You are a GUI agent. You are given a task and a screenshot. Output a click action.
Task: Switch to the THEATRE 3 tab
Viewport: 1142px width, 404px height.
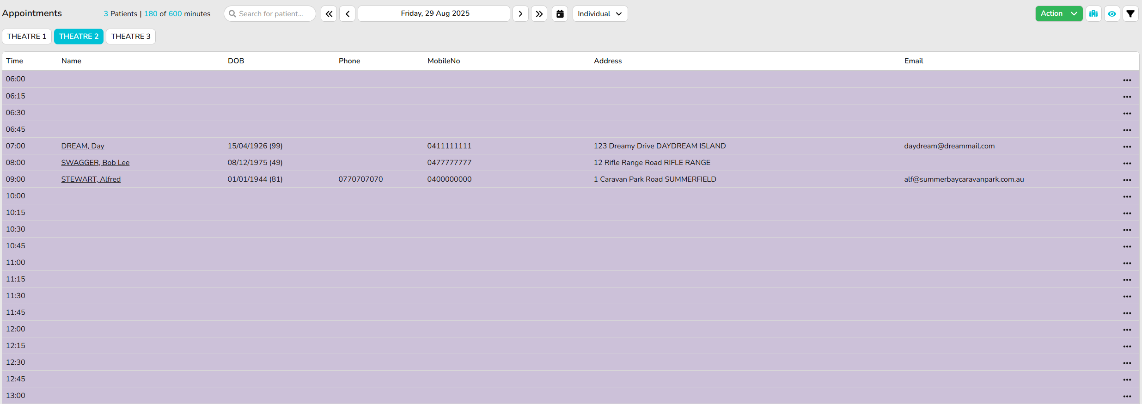(131, 37)
